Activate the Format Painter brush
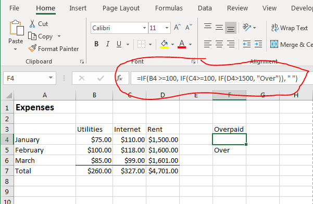 (x=32, y=48)
